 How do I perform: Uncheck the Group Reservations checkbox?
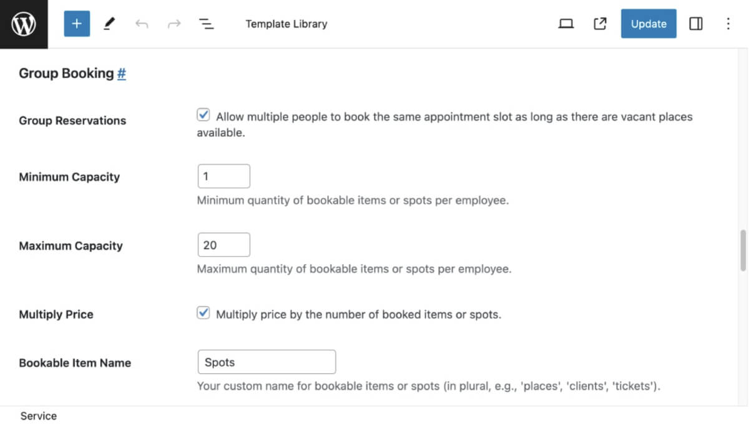203,115
